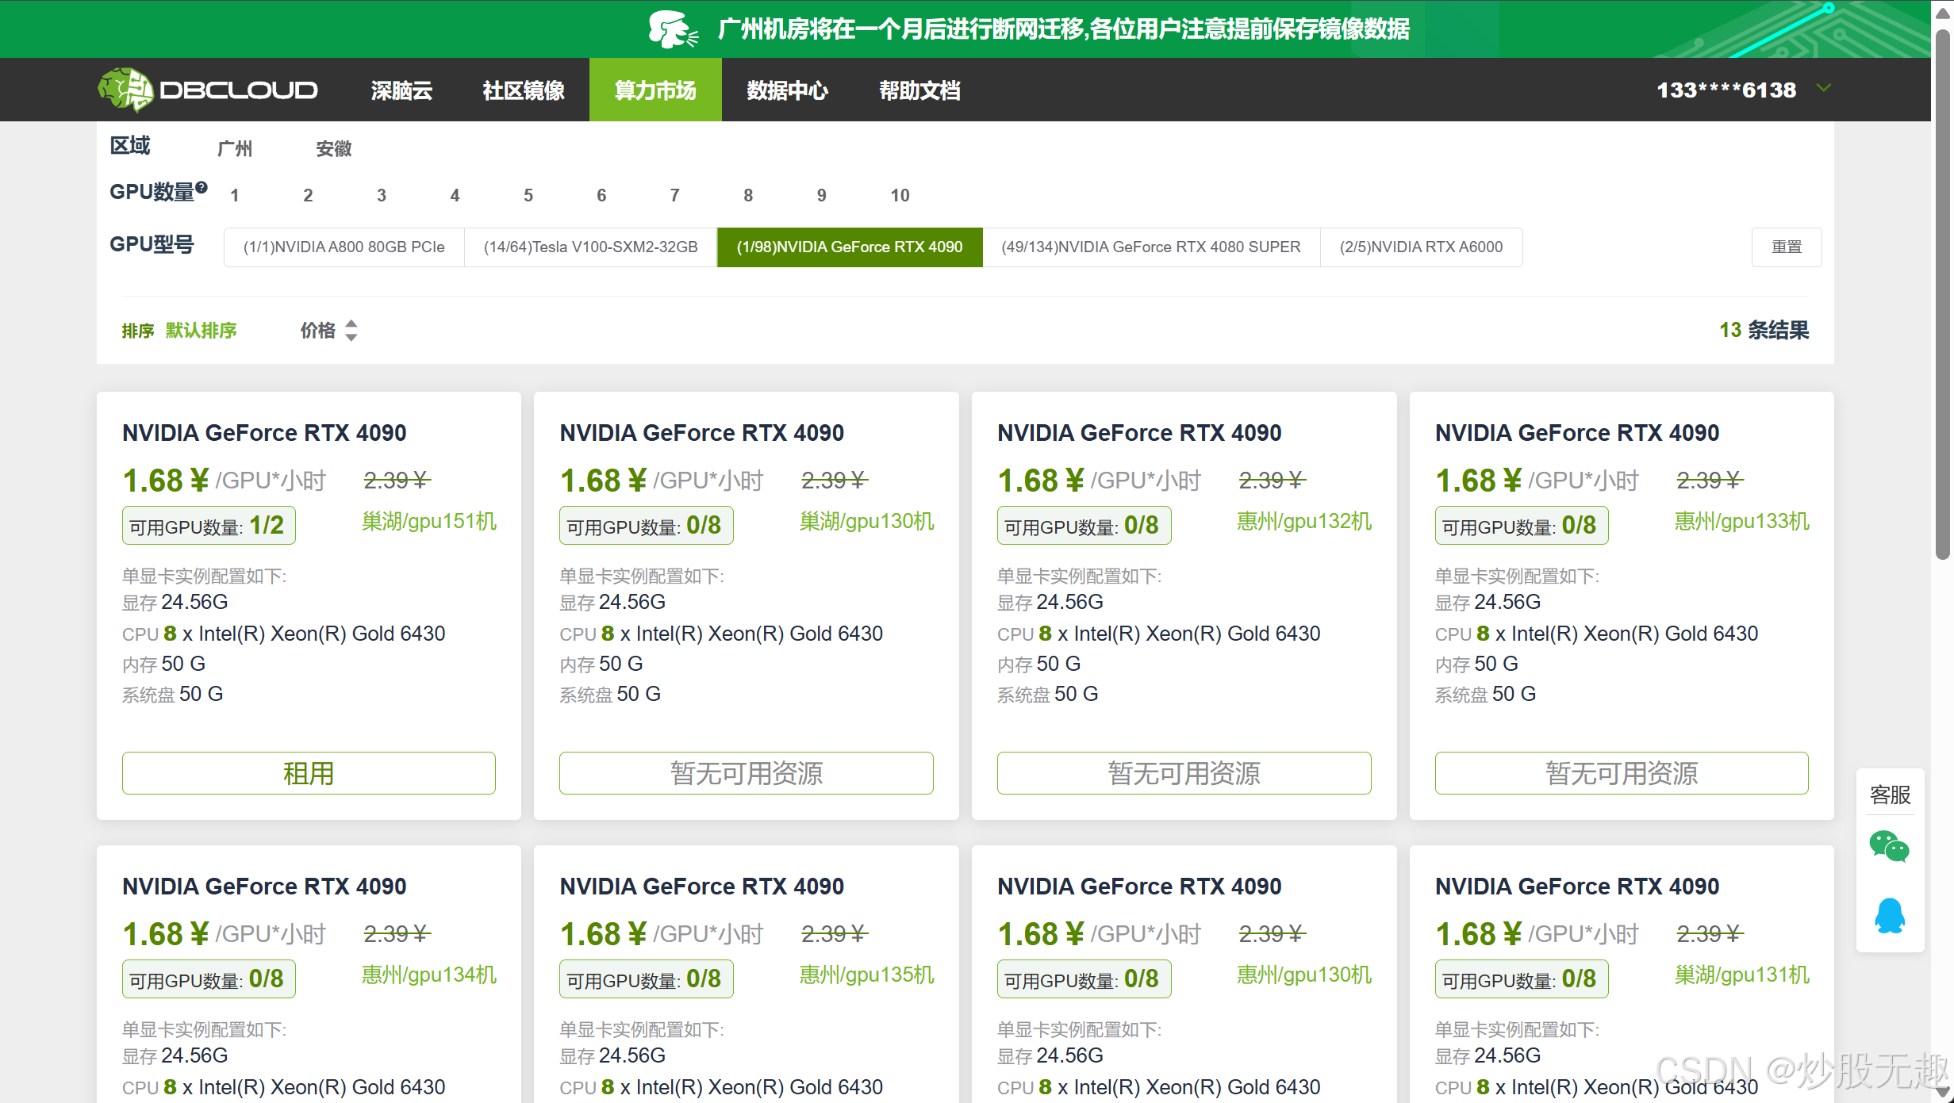The height and width of the screenshot is (1103, 1954).
Task: Click the 客服 customer service label
Action: point(1890,795)
